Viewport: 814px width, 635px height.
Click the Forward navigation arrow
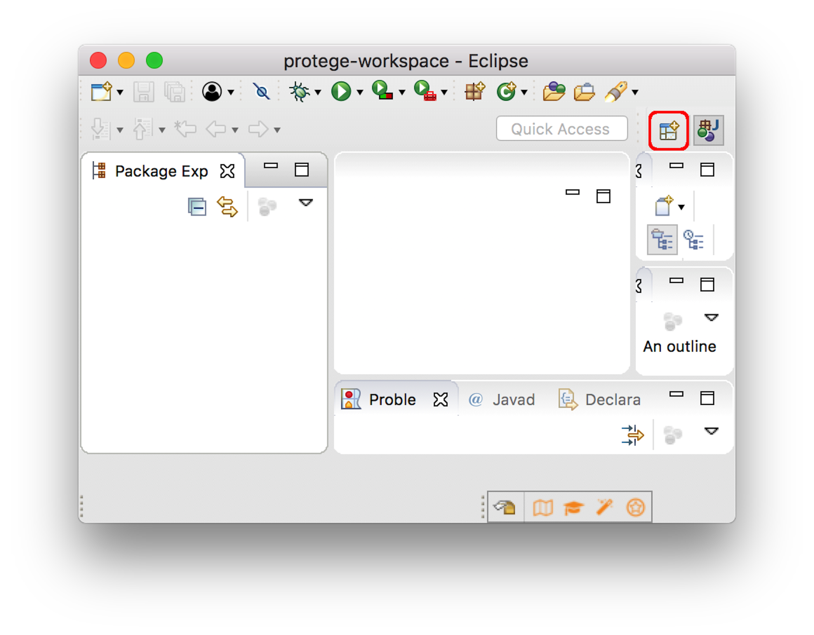(258, 130)
